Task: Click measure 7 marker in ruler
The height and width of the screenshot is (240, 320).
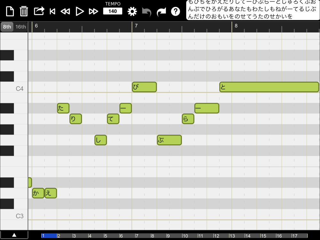Action: point(136,26)
